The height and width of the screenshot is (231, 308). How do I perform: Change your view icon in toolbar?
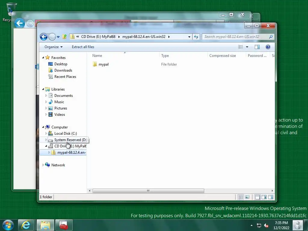[x=241, y=47]
